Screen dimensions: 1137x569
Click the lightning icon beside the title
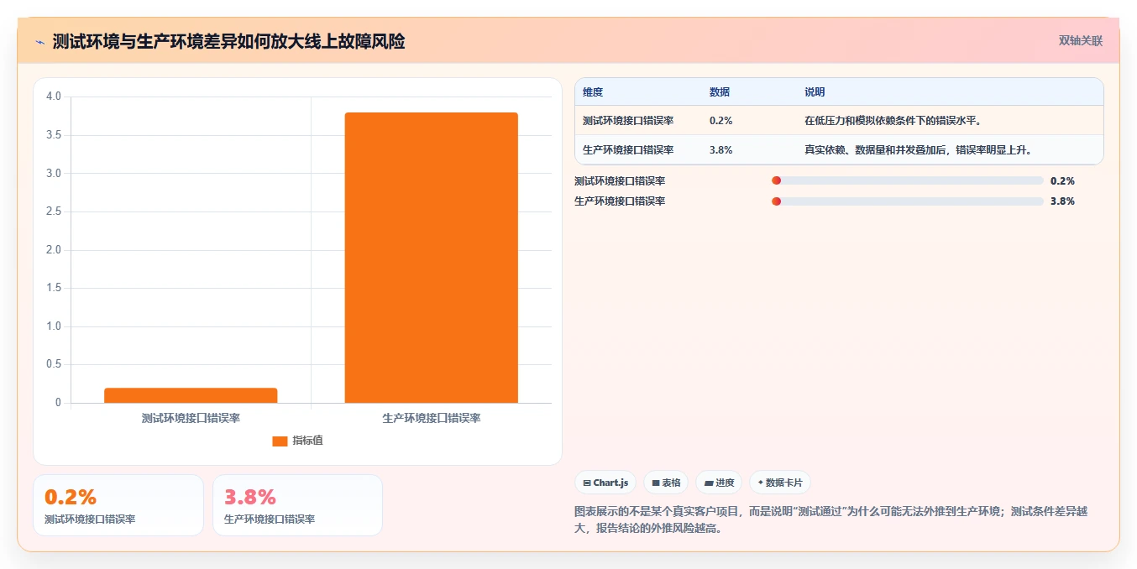[40, 41]
